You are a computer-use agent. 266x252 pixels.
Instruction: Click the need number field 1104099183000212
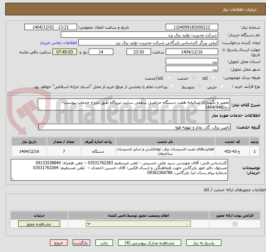[192, 27]
